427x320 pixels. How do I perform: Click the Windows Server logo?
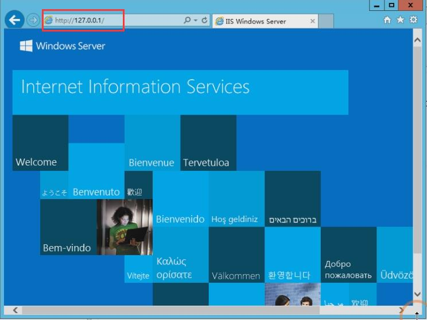pyautogui.click(x=63, y=46)
